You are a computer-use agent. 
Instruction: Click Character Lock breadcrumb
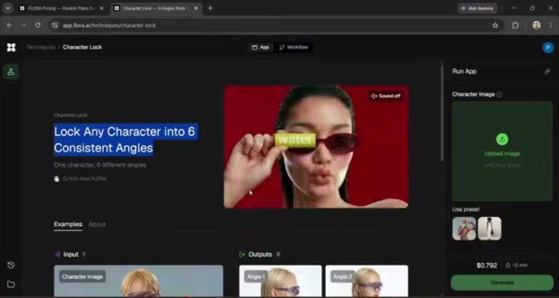82,48
